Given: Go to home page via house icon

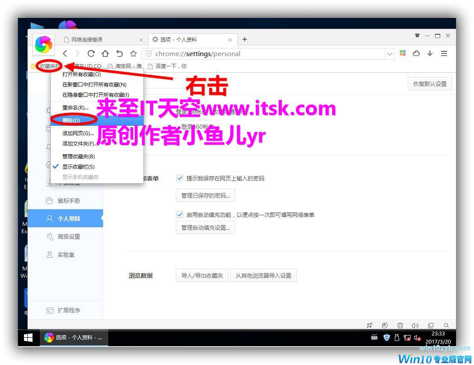Looking at the screenshot, I should 105,53.
